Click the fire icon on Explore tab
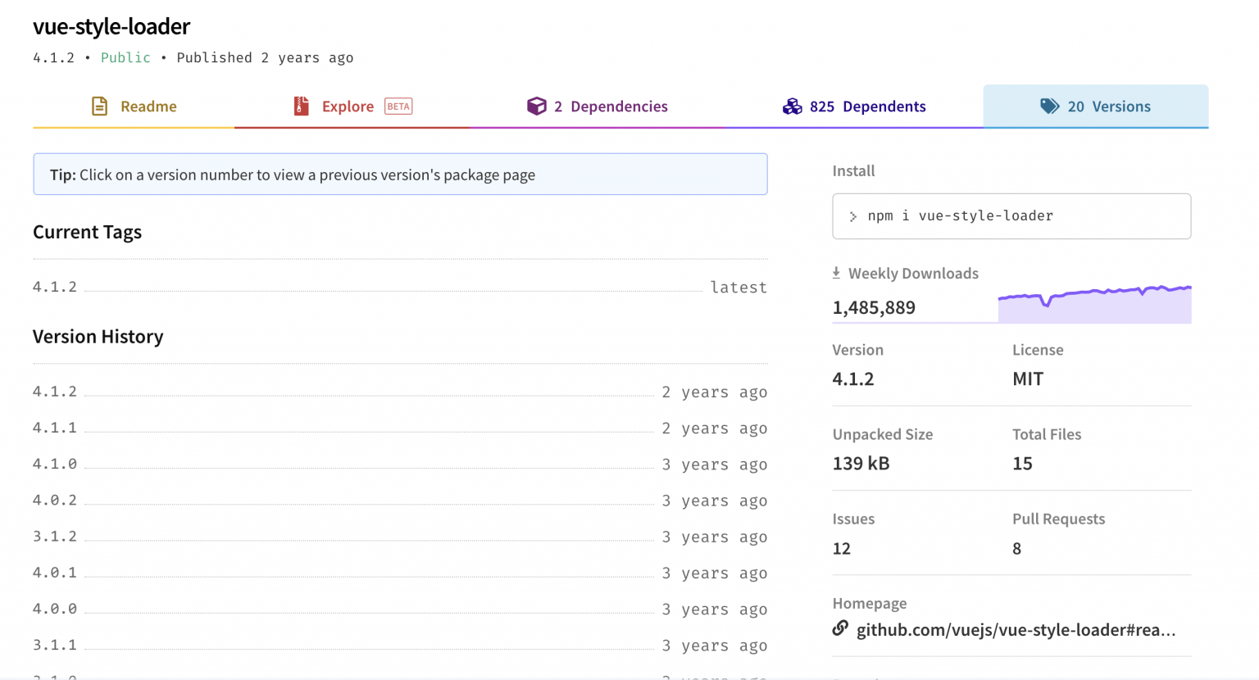Viewport: 1259px width, 680px height. pos(301,106)
